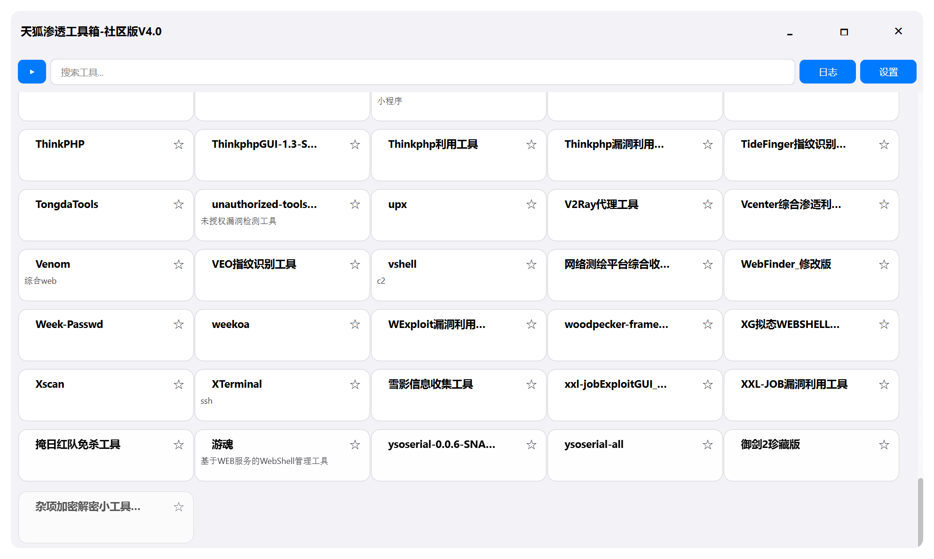934x559 pixels.
Task: Star the ThinkphpGUI-1.3-S... tool card
Action: click(355, 144)
